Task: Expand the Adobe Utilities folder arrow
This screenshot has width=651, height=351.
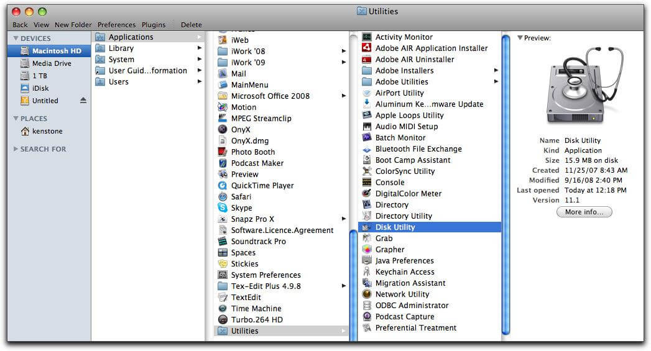Action: coord(496,82)
